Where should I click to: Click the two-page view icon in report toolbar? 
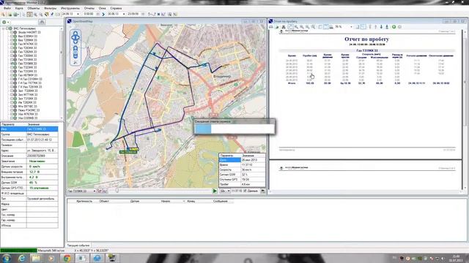(325, 27)
